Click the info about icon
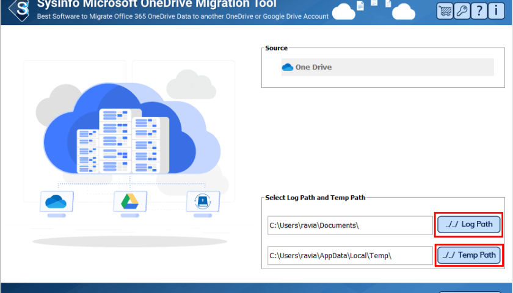 (x=497, y=11)
